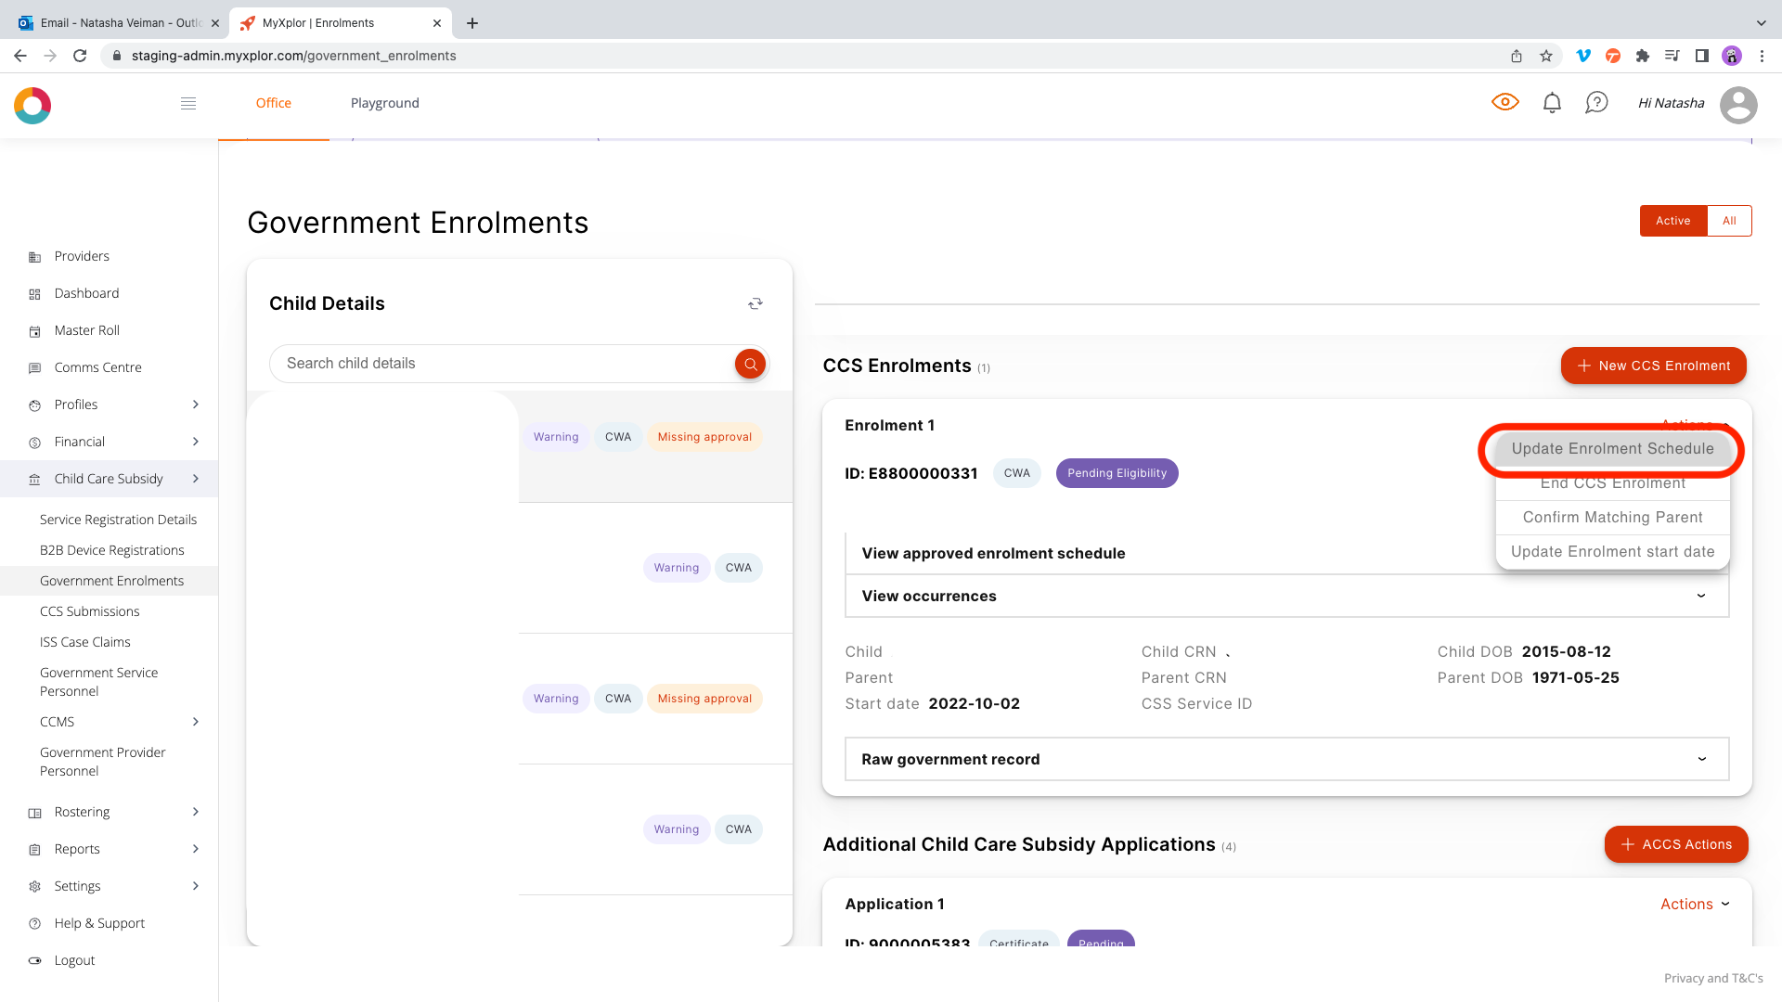Refresh the Child Details list
Image resolution: width=1782 pixels, height=1002 pixels.
(x=755, y=303)
